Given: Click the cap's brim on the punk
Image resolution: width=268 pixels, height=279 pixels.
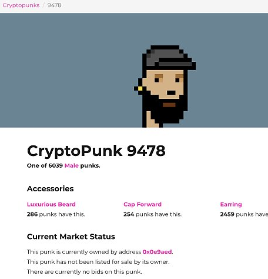Looking at the screenshot, I should pyautogui.click(x=175, y=64).
